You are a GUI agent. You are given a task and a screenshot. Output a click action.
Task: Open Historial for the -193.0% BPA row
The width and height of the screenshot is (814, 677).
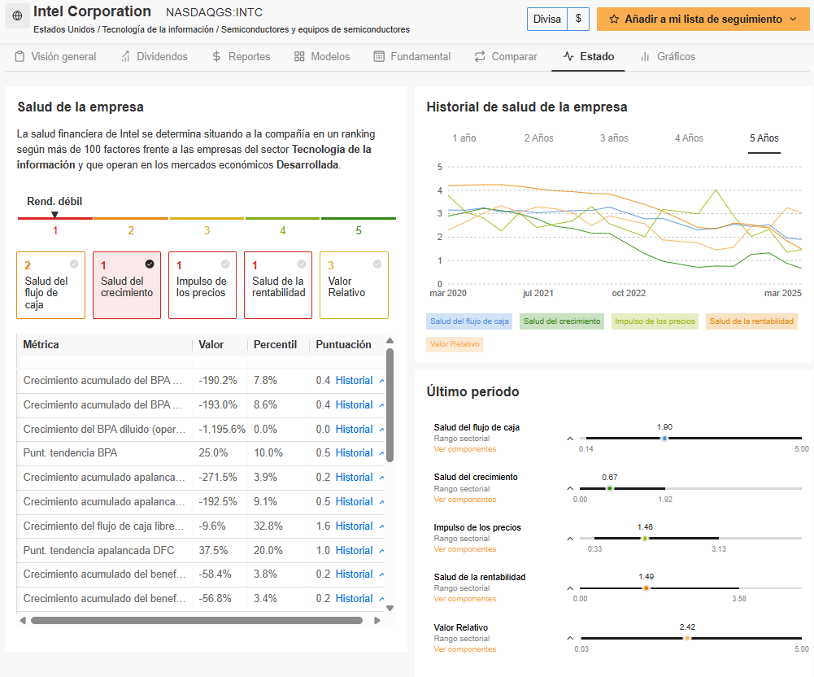354,404
